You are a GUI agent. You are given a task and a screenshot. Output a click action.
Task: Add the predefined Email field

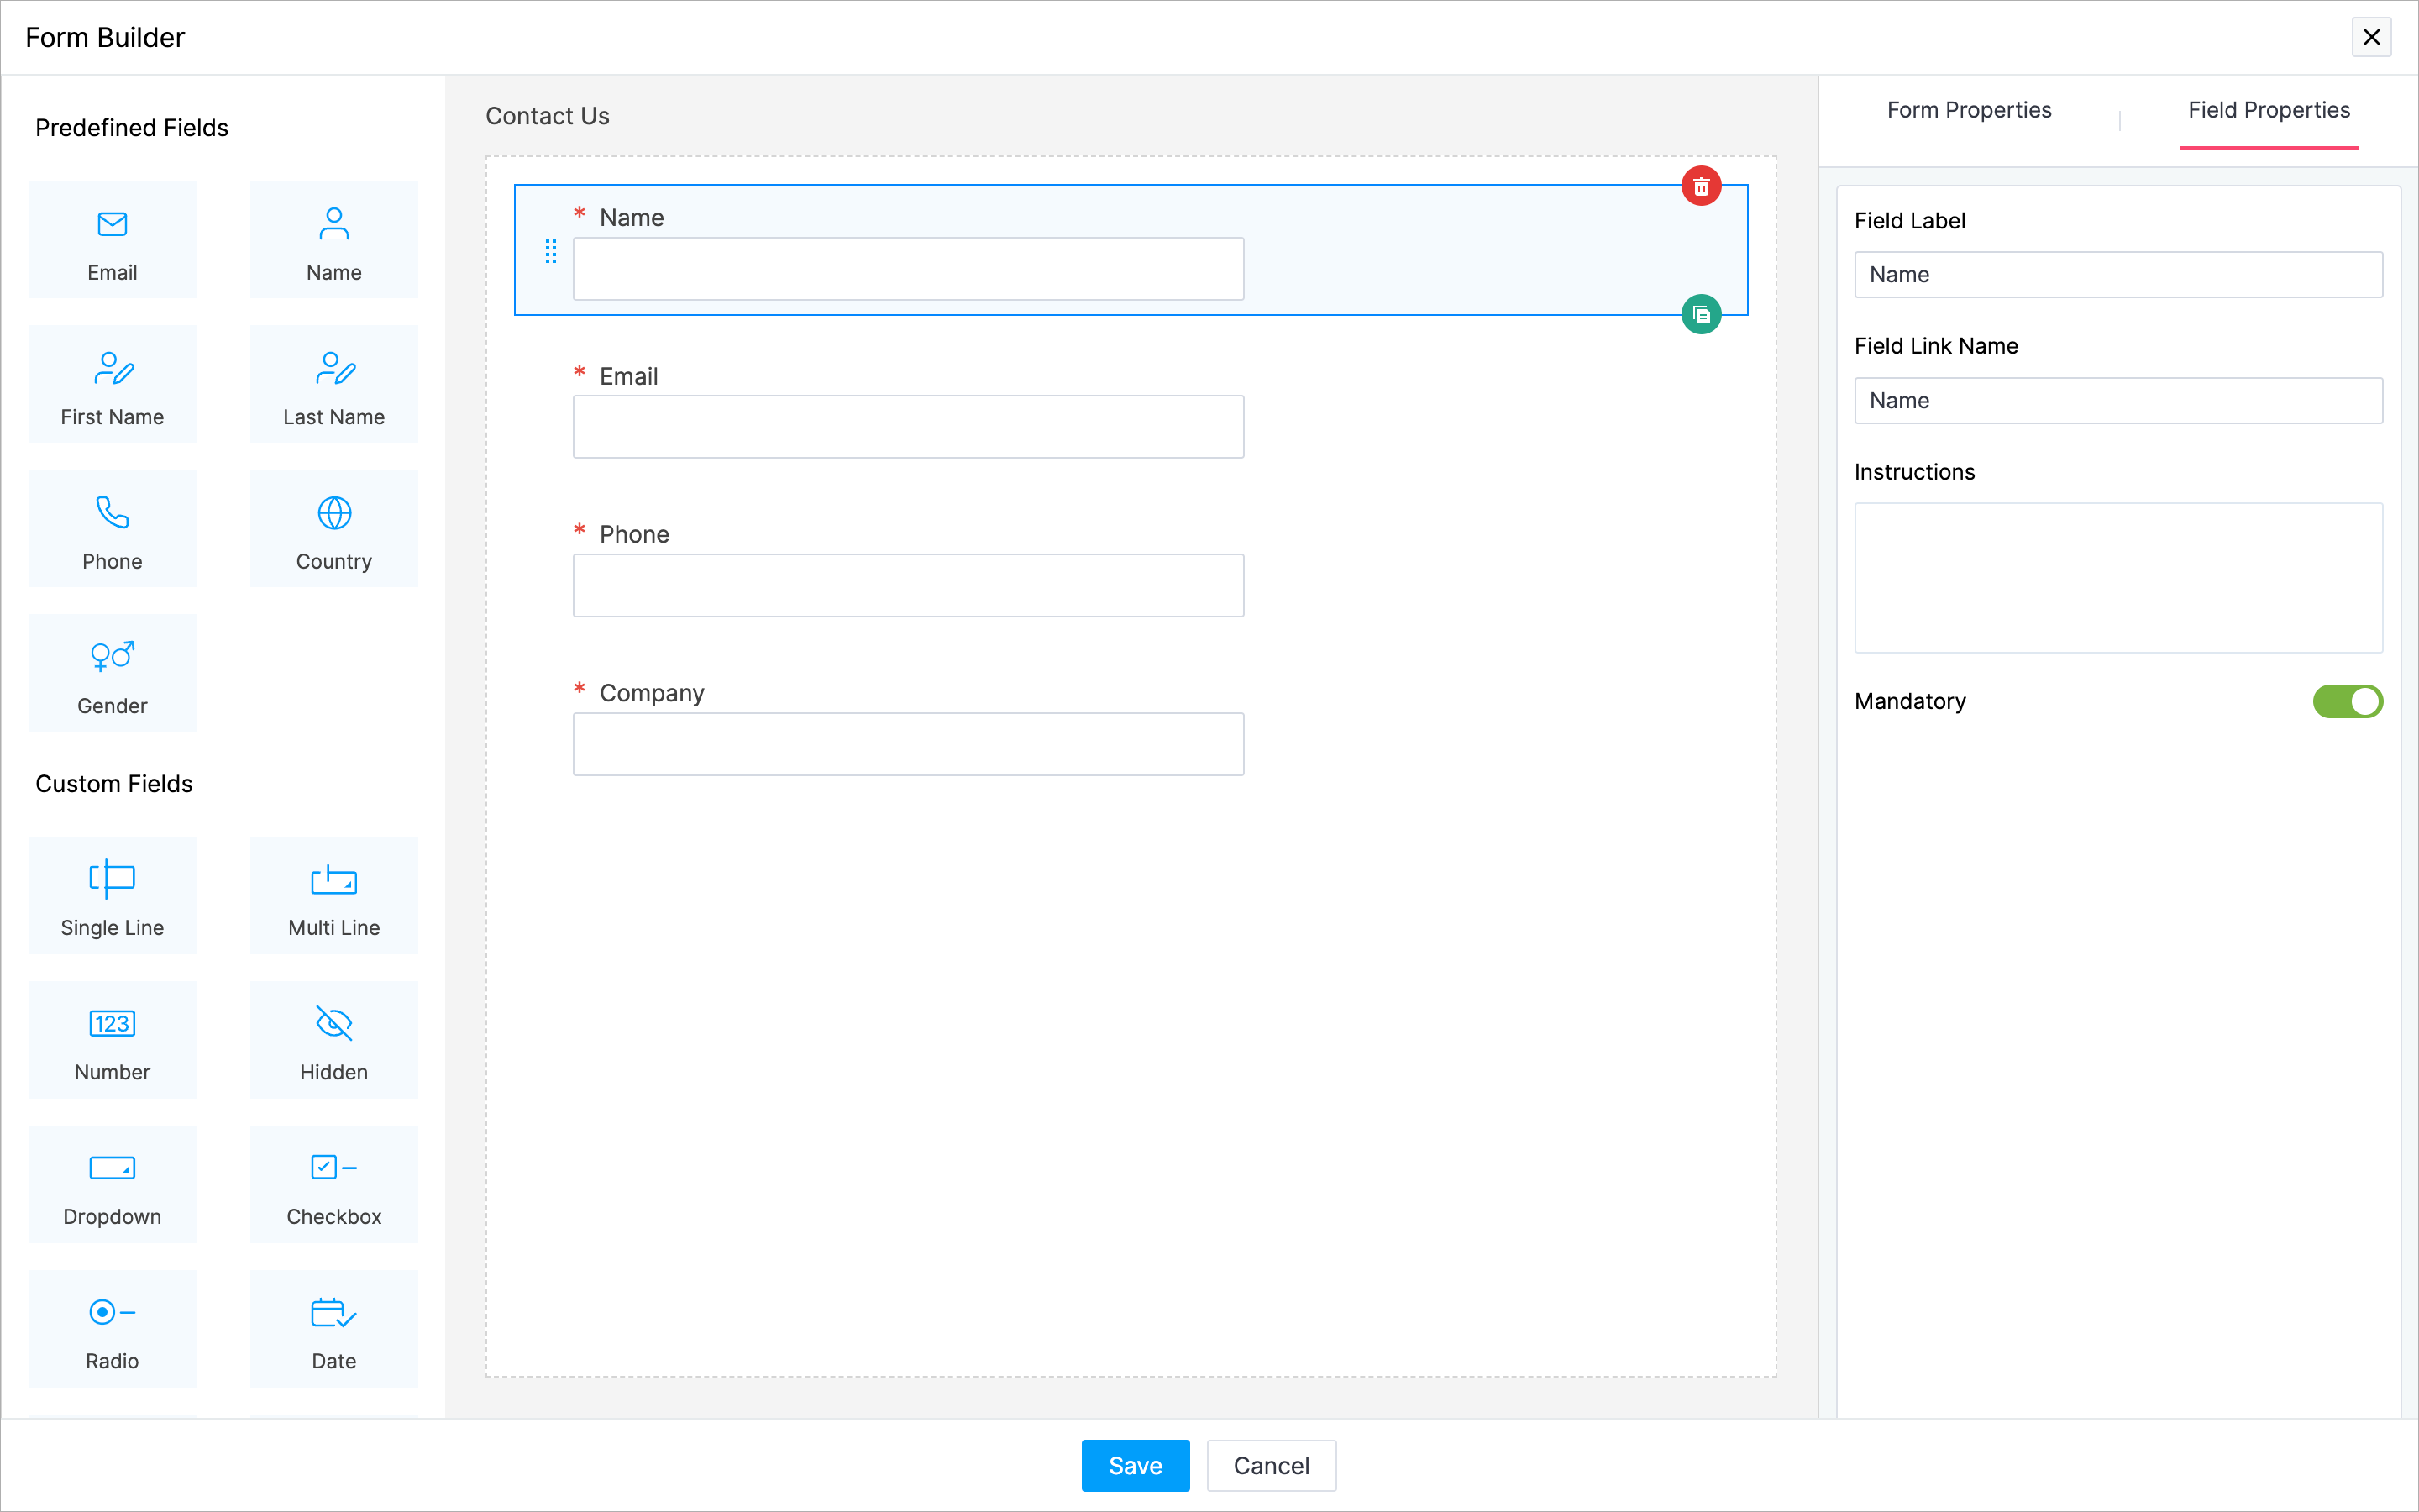pos(112,240)
